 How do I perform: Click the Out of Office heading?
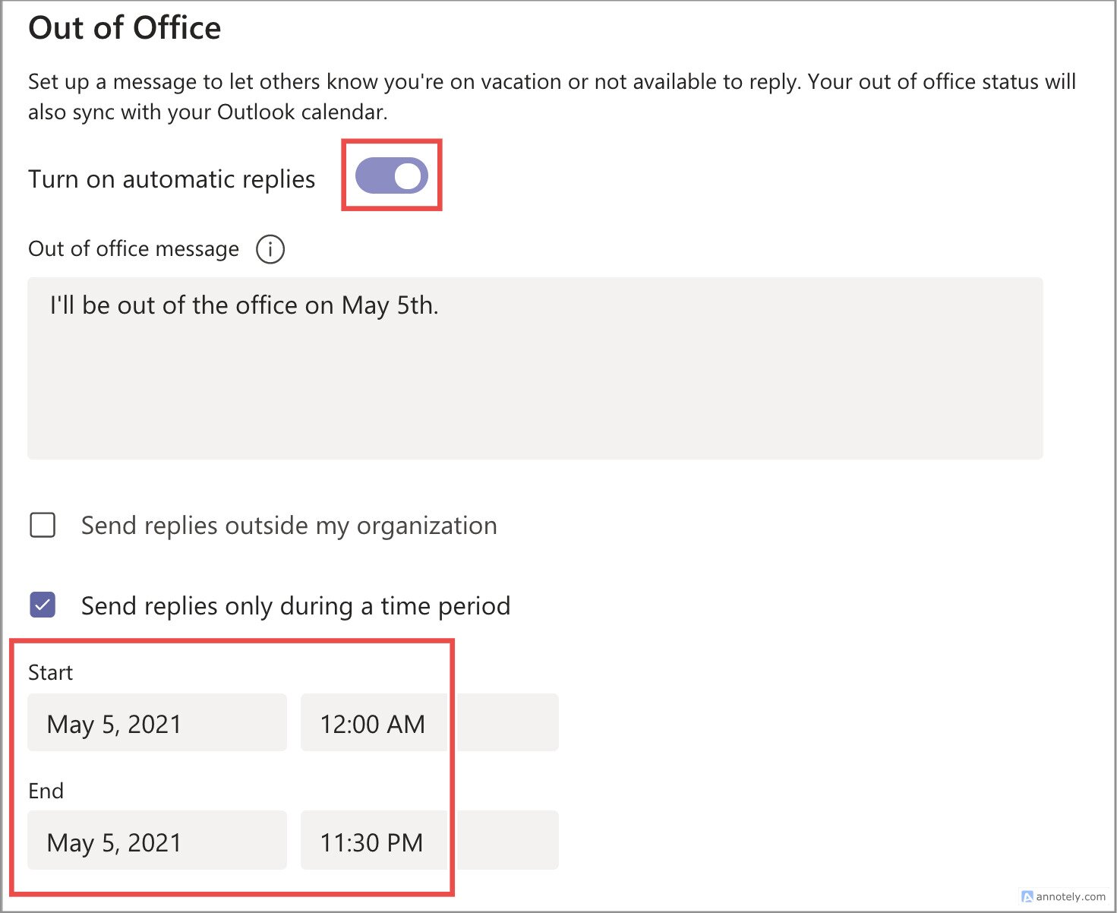click(125, 27)
